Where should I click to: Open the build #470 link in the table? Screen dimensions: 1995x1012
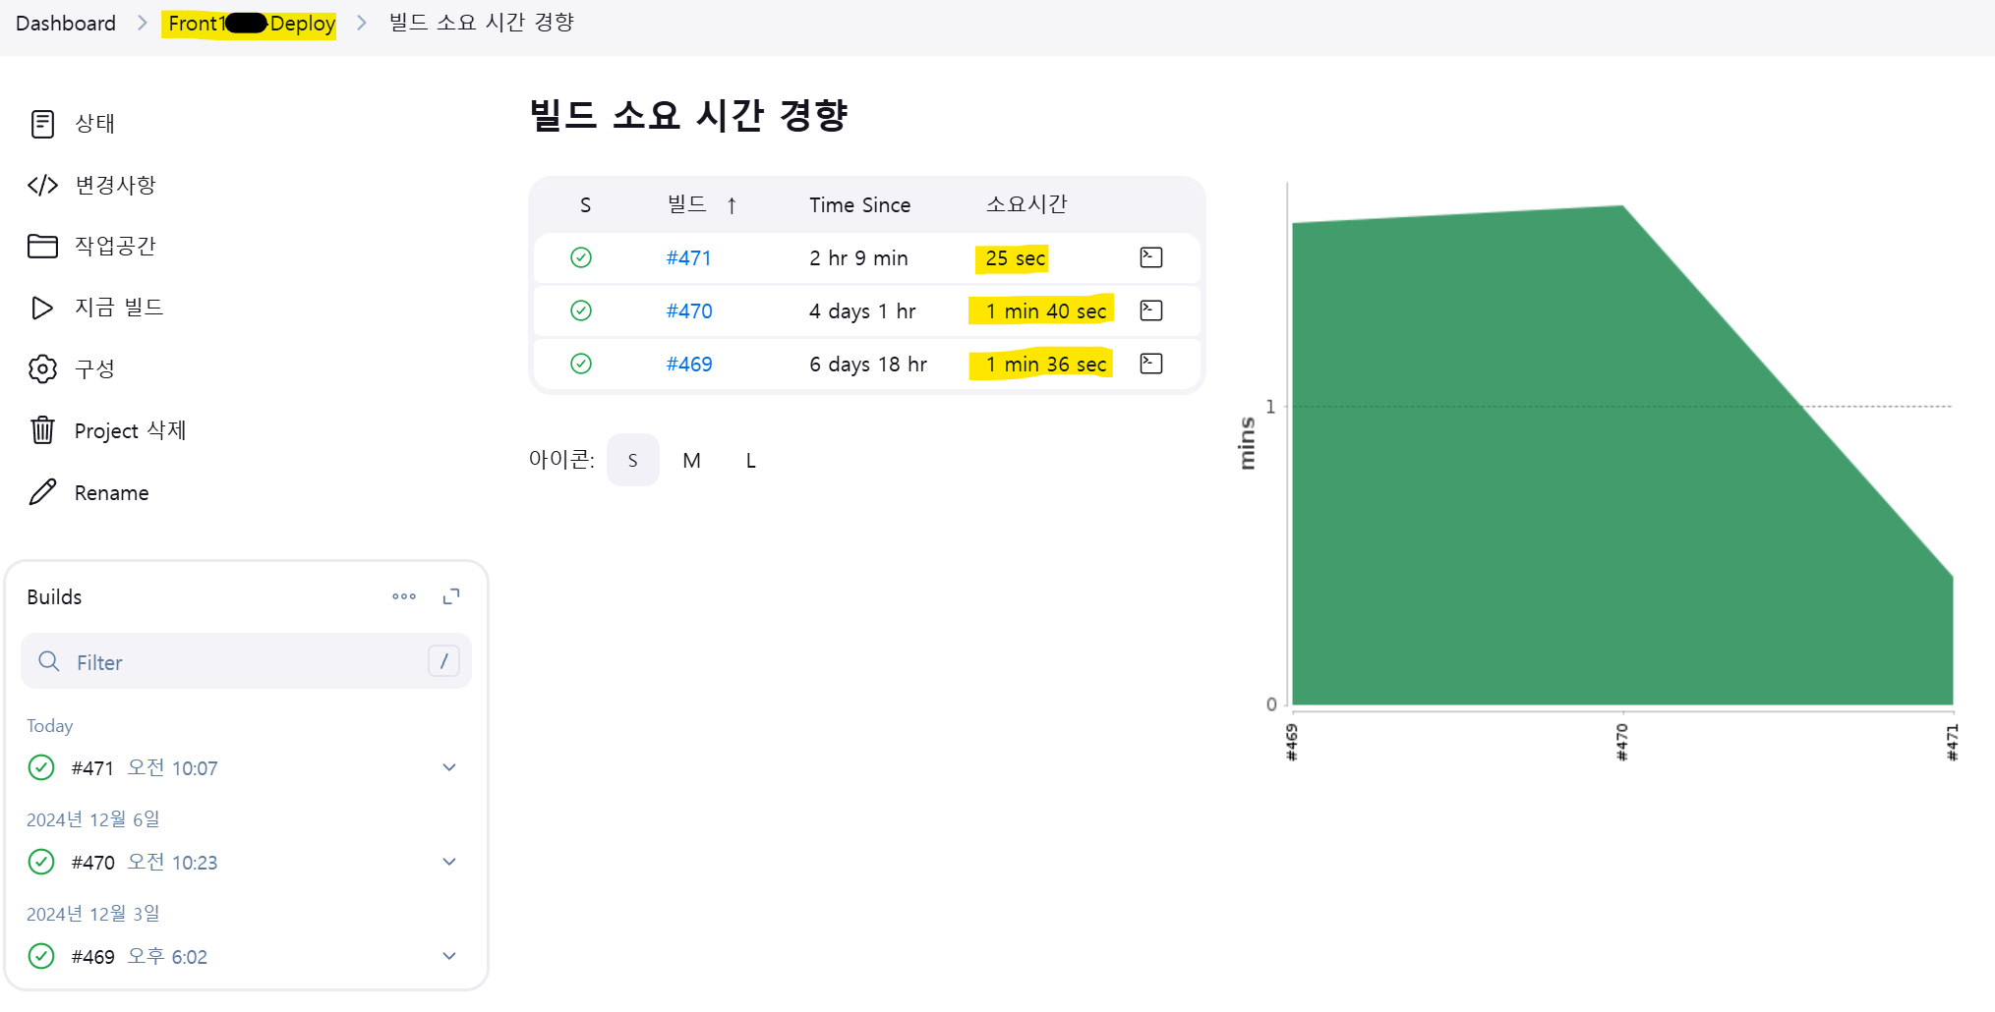pyautogui.click(x=689, y=310)
